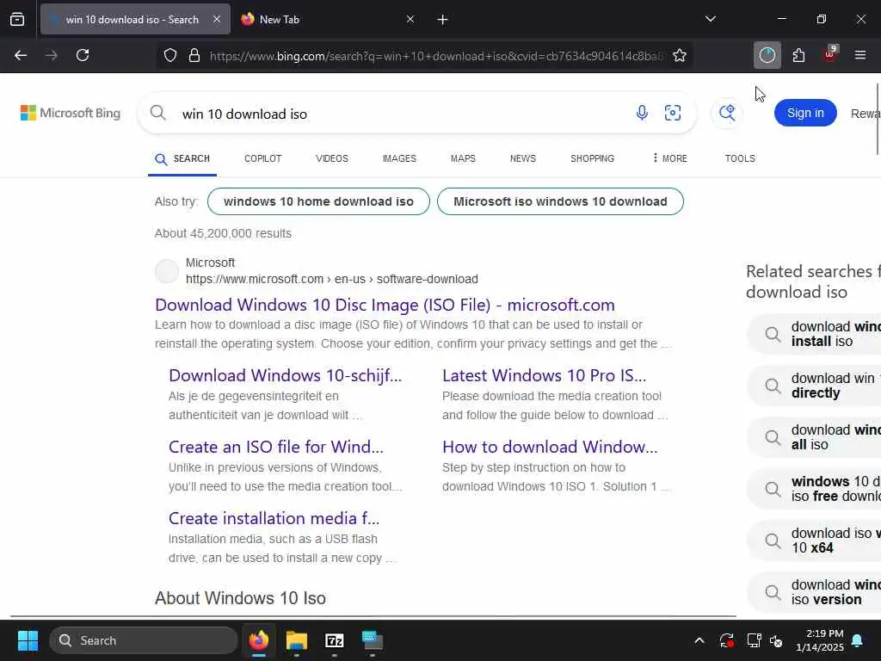
Task: Open a new tab with the plus button
Action: (443, 20)
